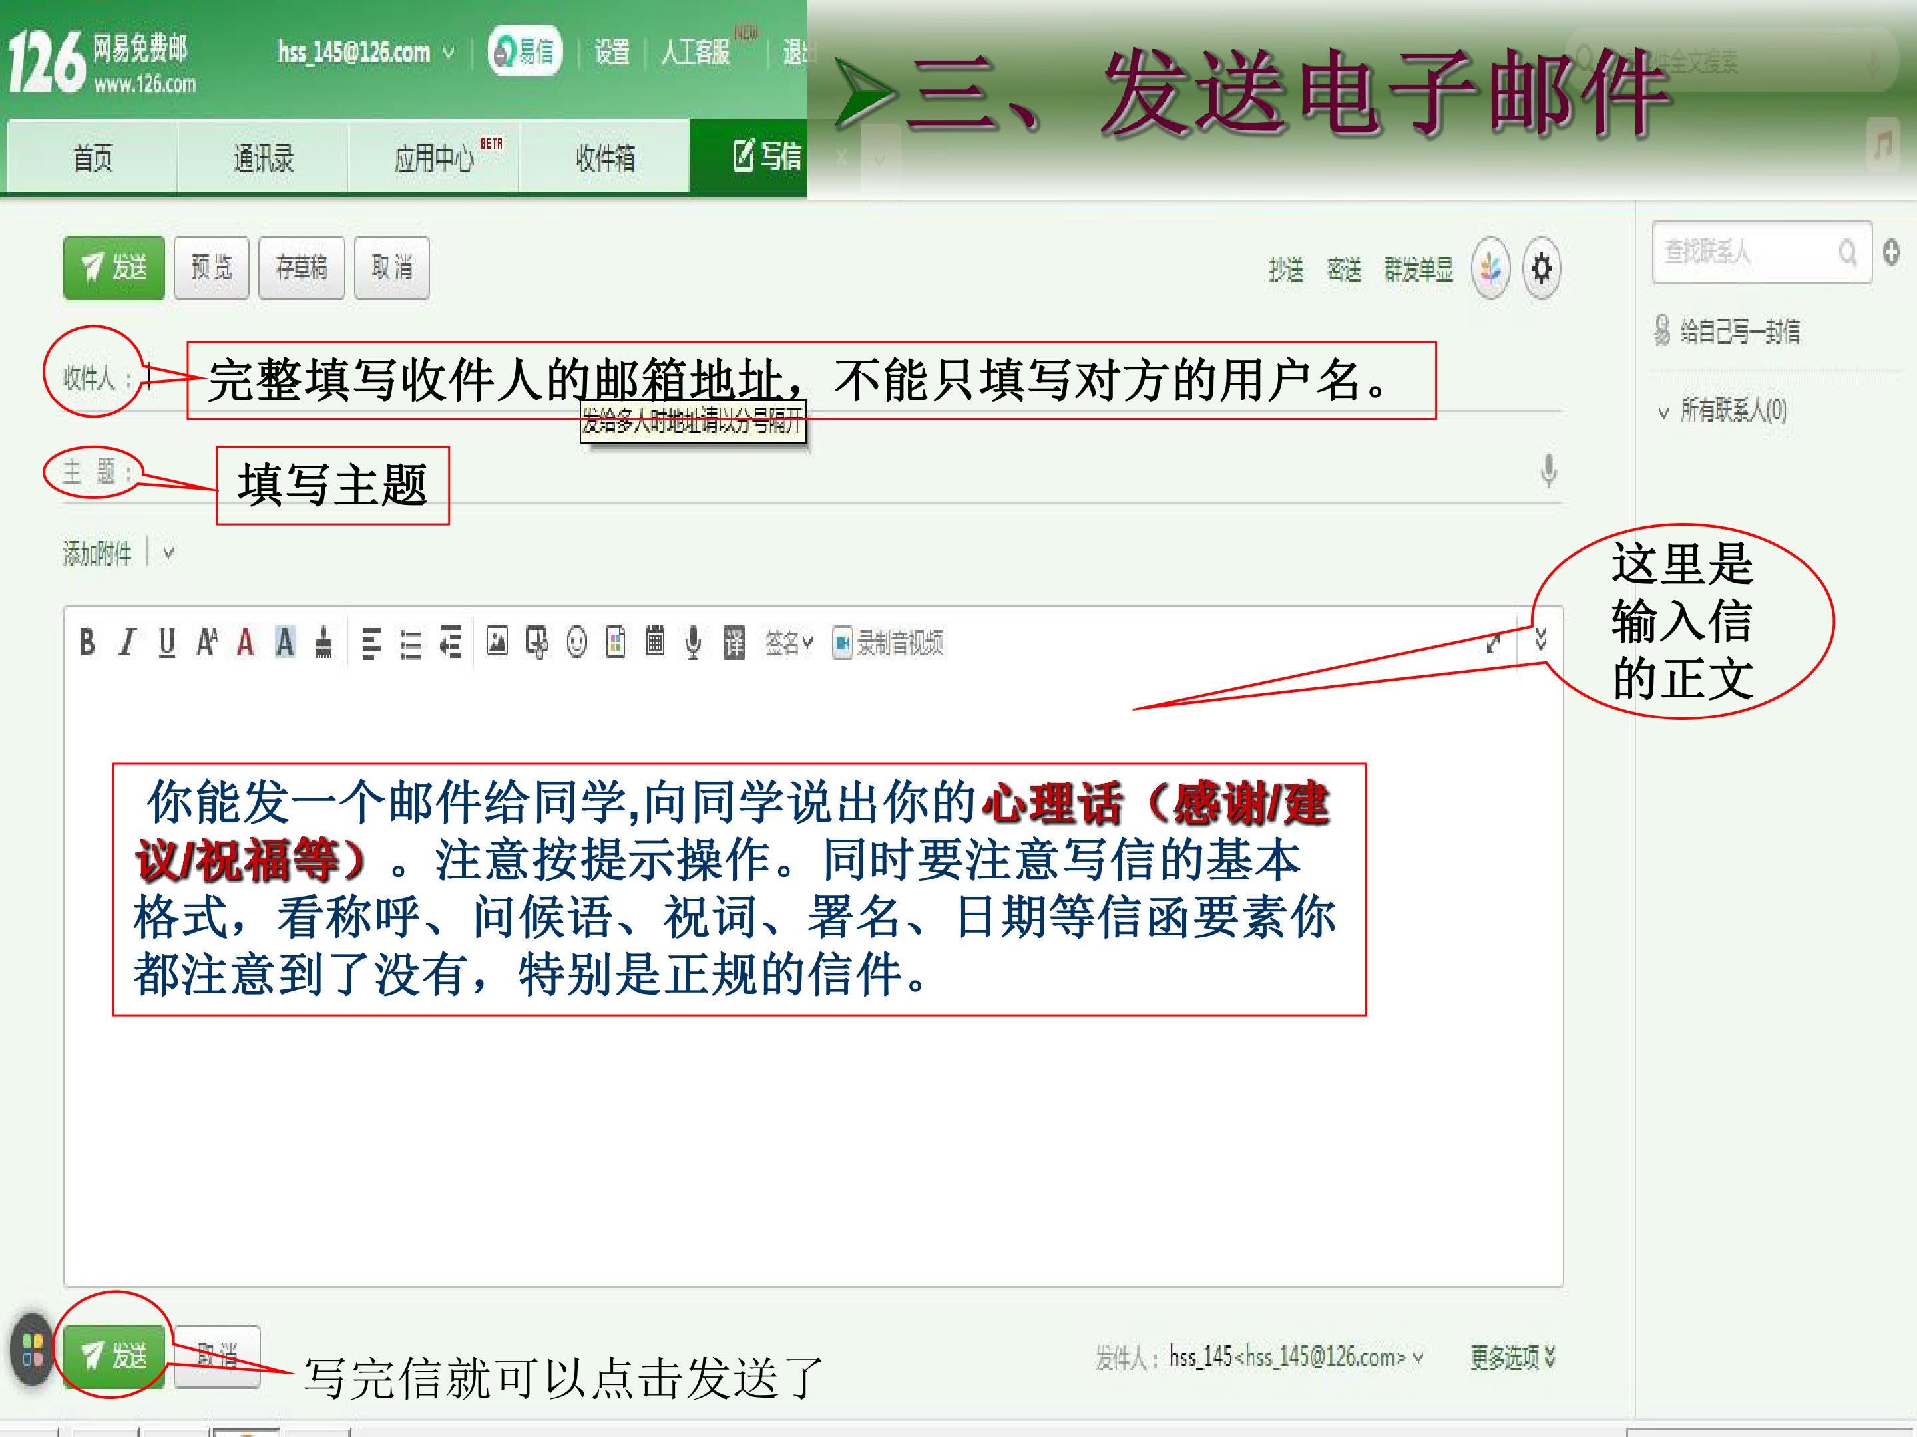Insert an image into the message body
Screen dimensions: 1917x1437
497,642
